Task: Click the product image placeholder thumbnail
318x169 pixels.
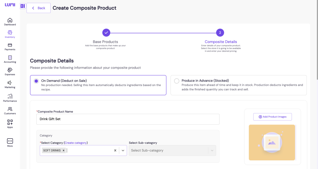Action: [x=272, y=142]
